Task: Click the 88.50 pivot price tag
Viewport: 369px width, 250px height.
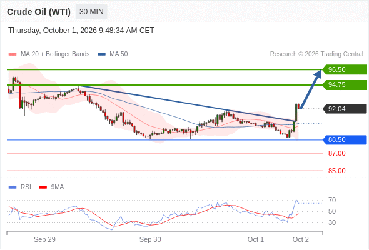Action: tap(345, 140)
